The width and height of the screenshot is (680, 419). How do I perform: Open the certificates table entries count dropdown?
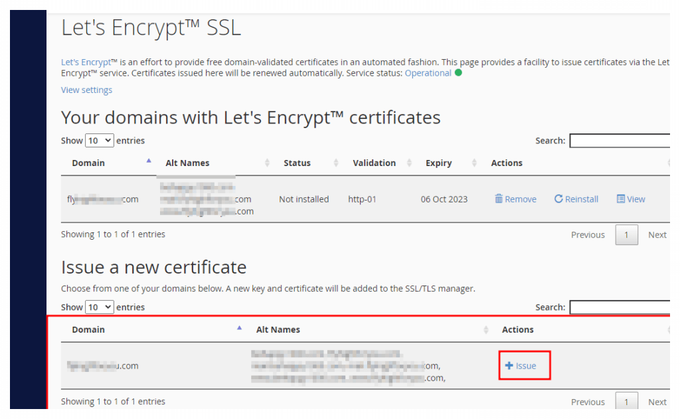point(100,141)
